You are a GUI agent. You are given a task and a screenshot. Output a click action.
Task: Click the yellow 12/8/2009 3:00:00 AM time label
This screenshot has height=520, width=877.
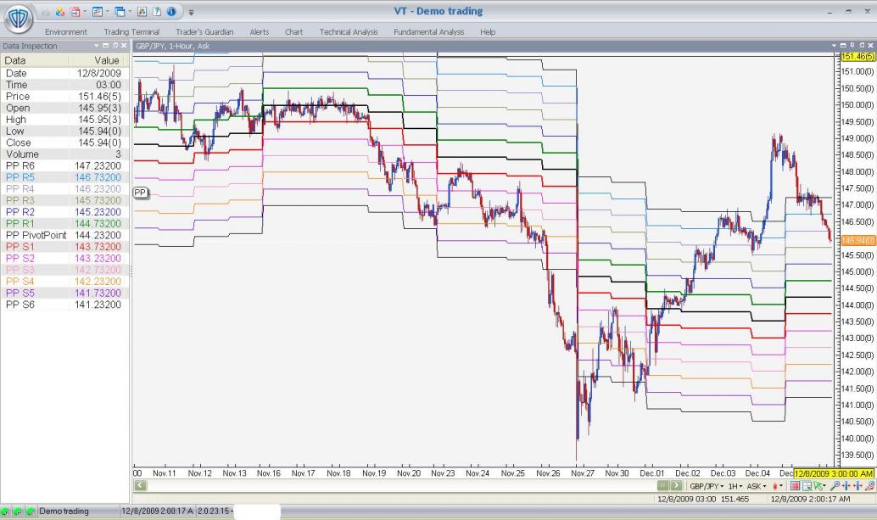pyautogui.click(x=834, y=473)
